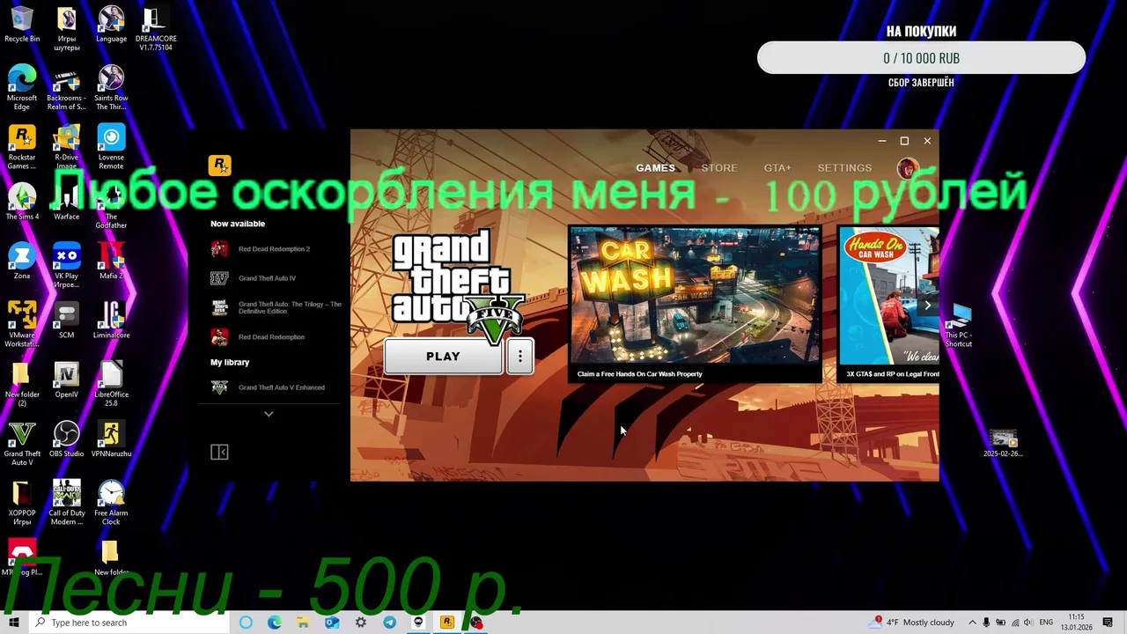The width and height of the screenshot is (1127, 634).
Task: Open the three-dot options next to PLAY
Action: tap(520, 357)
